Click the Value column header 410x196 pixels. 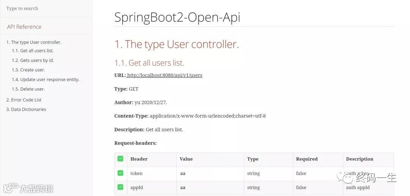coord(186,159)
